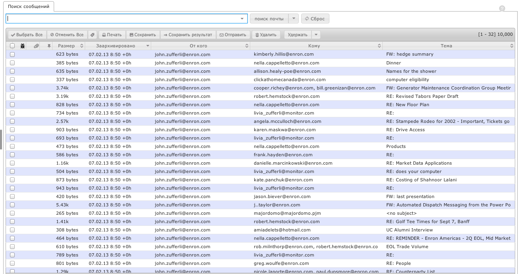Click the Удержать hold button
518x274 pixels.
298,35
